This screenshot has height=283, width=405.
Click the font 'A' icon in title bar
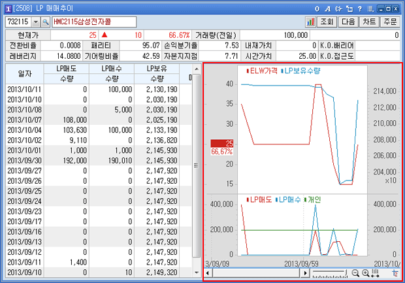pyautogui.click(x=327, y=8)
